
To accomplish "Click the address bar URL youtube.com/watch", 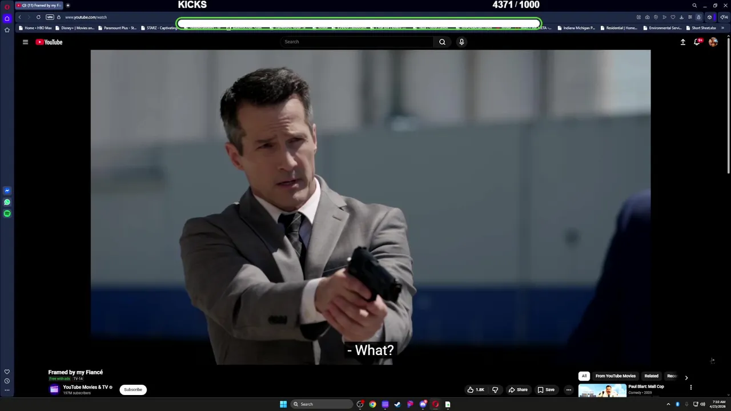I will pos(86,17).
